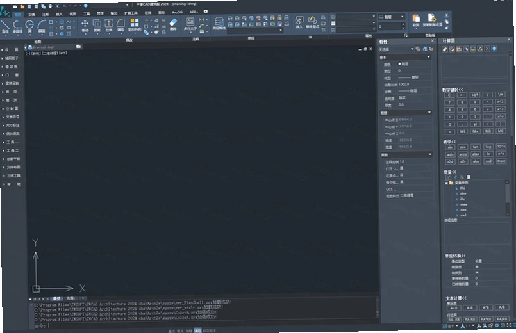Expand the 轴网柱子 sidebar menu
The height and width of the screenshot is (333, 516).
(x=11, y=58)
